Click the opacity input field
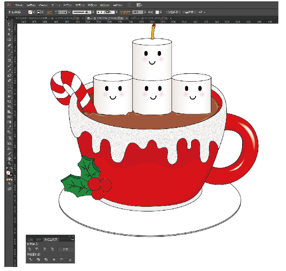The image size is (286, 271). click(x=137, y=12)
